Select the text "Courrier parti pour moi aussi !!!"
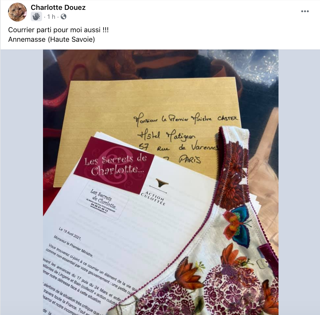Screen dimensions: 320x315 pyautogui.click(x=59, y=30)
